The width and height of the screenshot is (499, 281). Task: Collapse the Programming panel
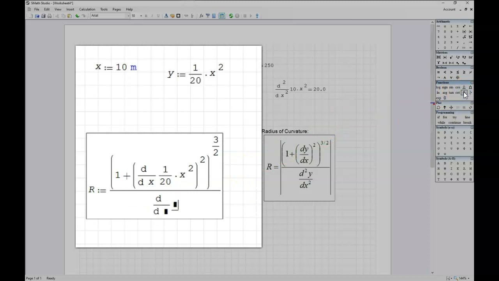point(472,112)
